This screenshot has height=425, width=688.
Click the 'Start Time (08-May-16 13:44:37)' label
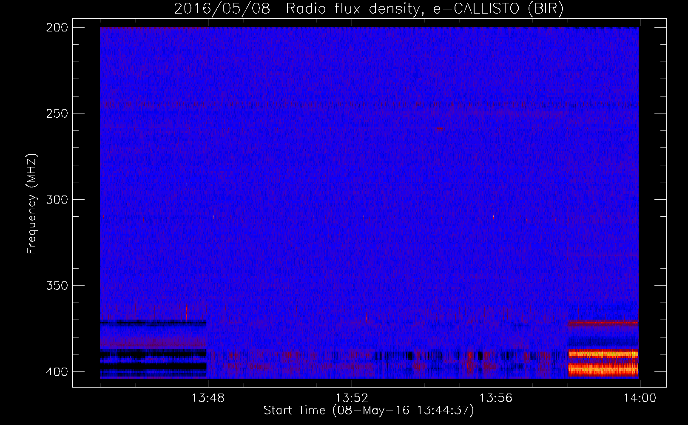[369, 411]
